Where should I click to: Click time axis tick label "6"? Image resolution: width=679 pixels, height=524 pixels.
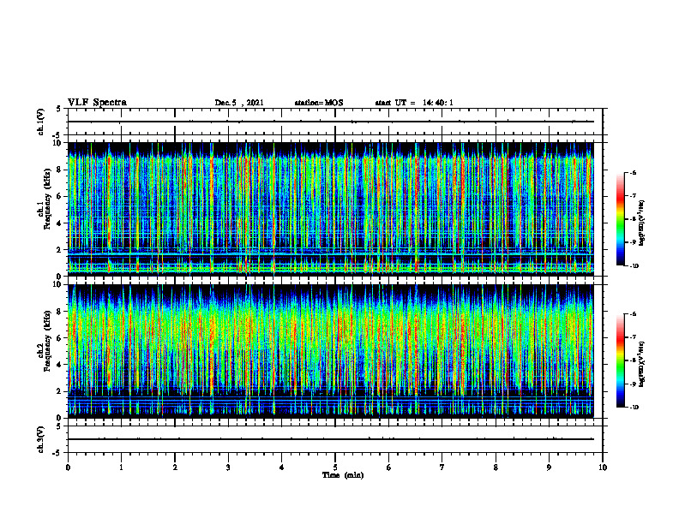(389, 467)
